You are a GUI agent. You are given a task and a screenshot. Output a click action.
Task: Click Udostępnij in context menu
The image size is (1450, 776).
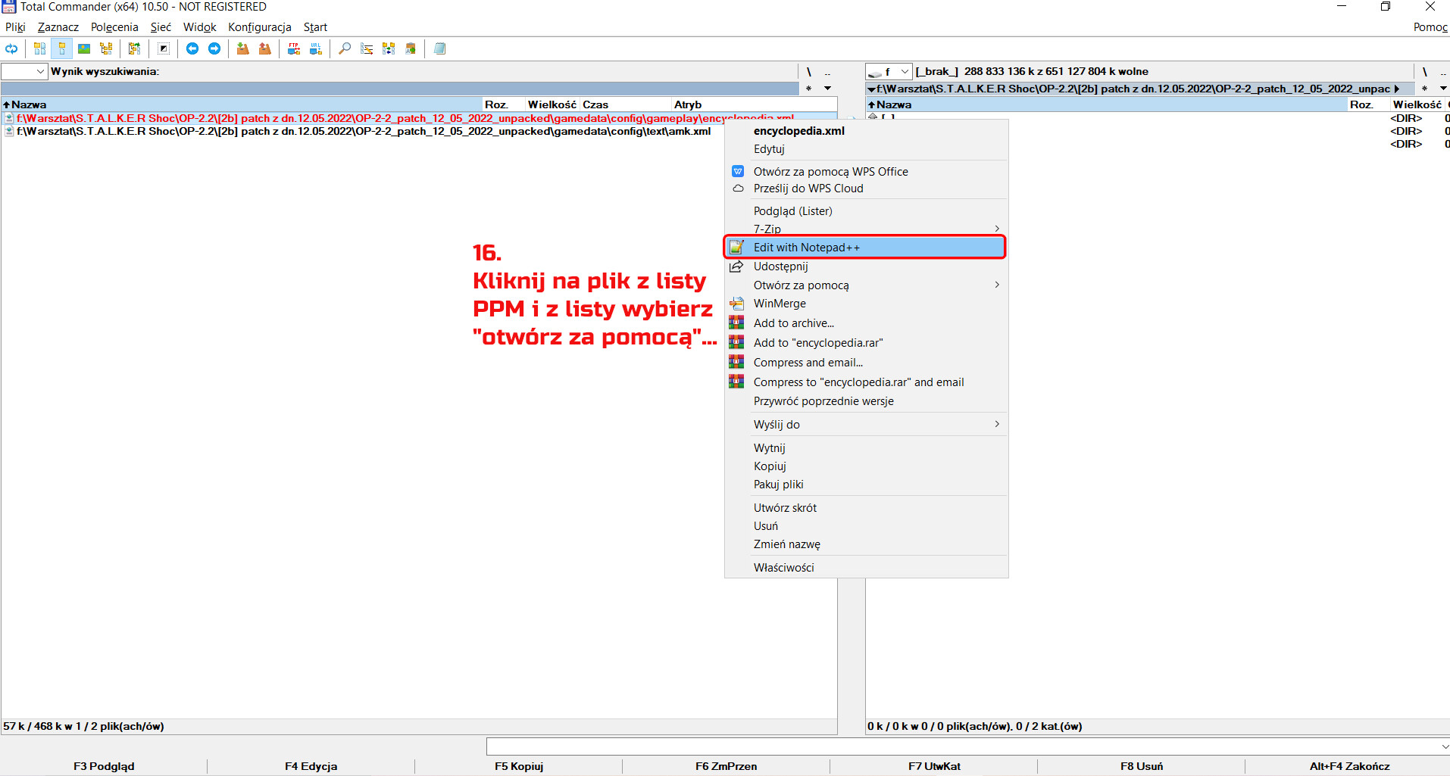865,266
